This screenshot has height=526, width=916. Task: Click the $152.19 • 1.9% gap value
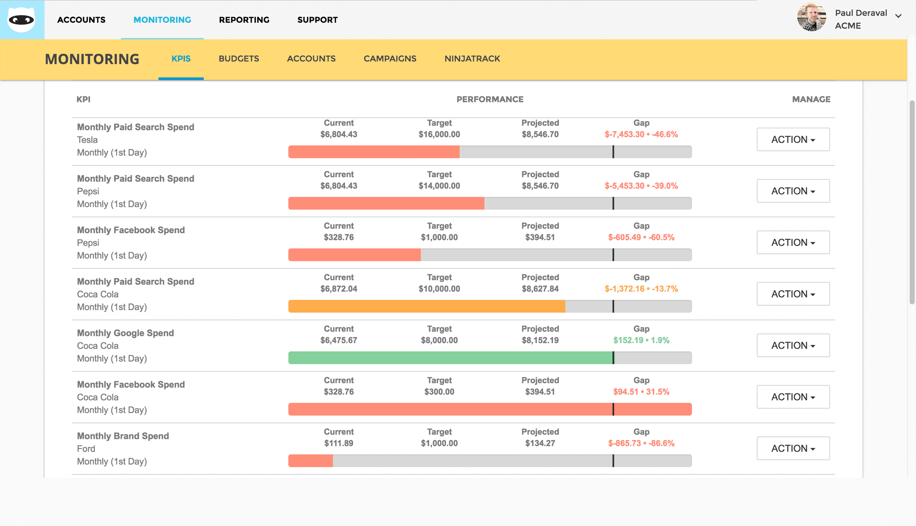tap(641, 340)
